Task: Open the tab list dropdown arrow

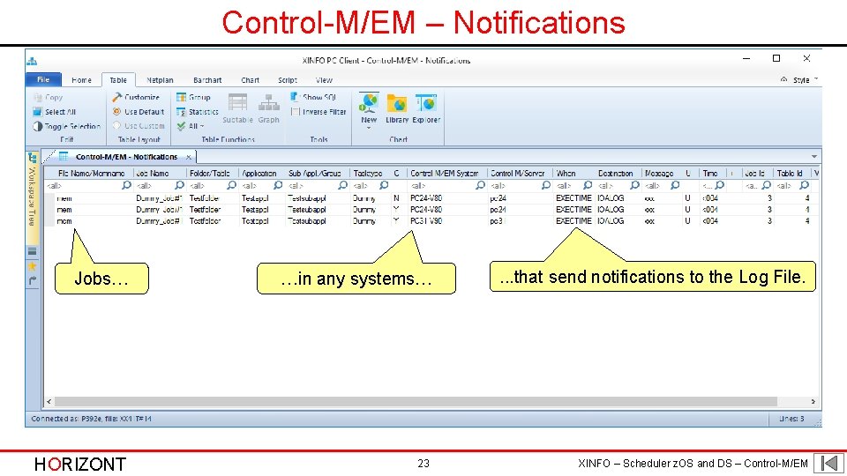Action: [814, 157]
